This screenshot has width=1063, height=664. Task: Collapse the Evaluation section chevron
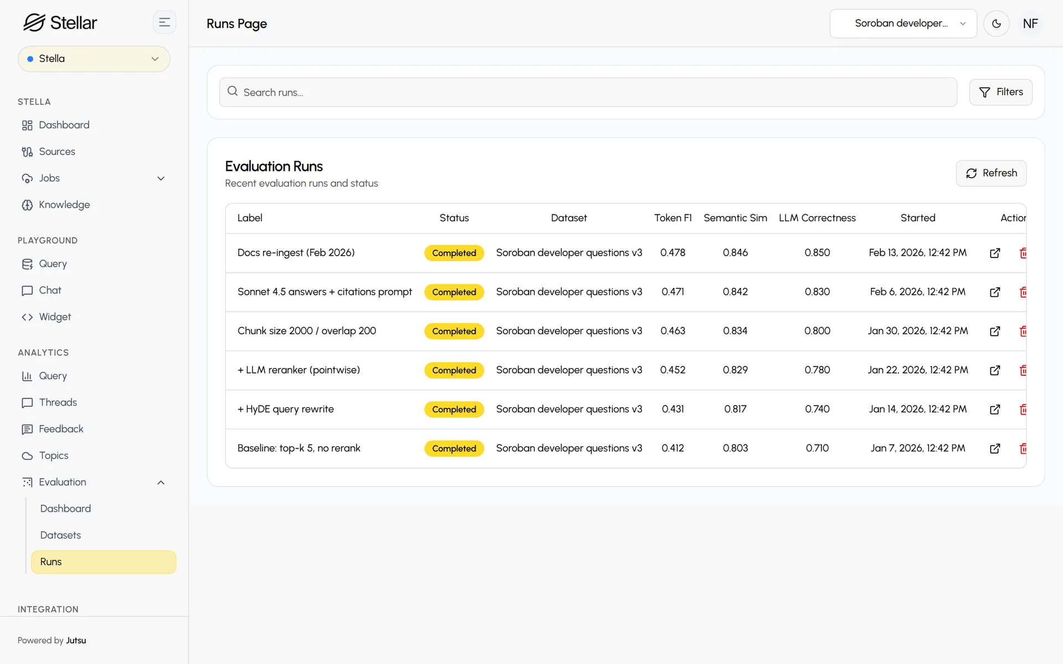(x=161, y=483)
